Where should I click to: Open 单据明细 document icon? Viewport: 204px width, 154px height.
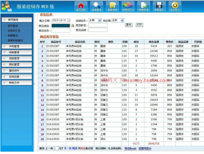coord(112,6)
